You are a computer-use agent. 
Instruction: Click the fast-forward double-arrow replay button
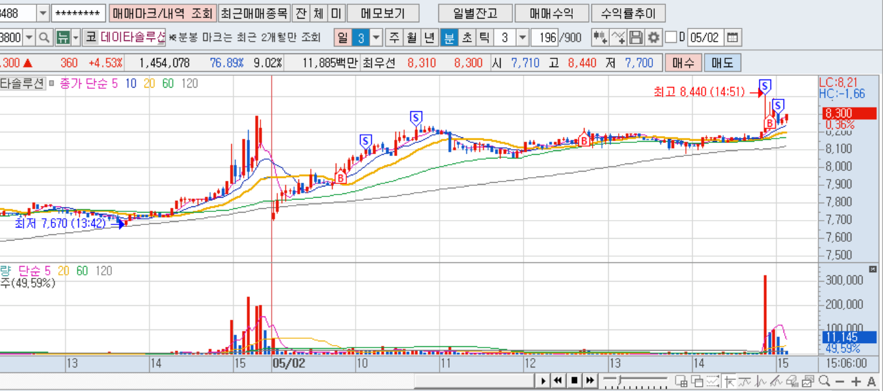pos(590,380)
